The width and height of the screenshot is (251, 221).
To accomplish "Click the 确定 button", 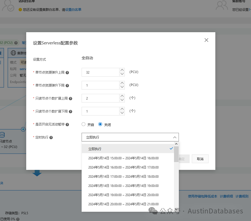I will (x=184, y=159).
